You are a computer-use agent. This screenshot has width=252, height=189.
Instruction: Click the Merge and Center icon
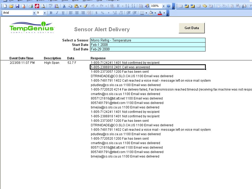[89, 13]
